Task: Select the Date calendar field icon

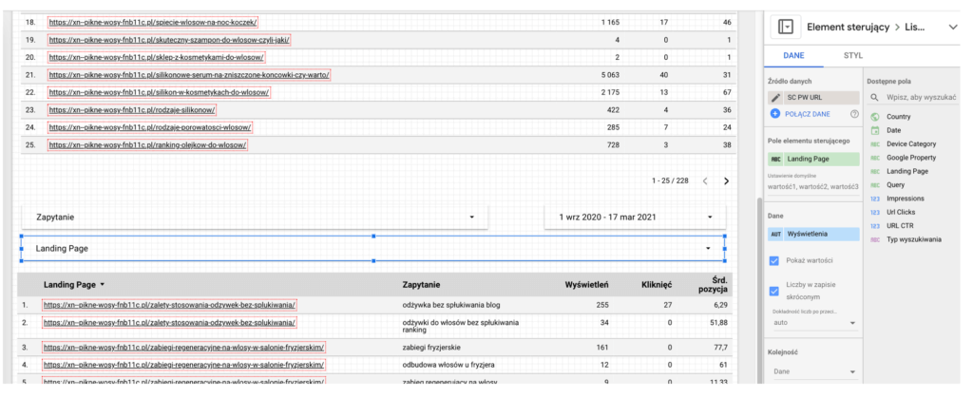Action: [874, 130]
